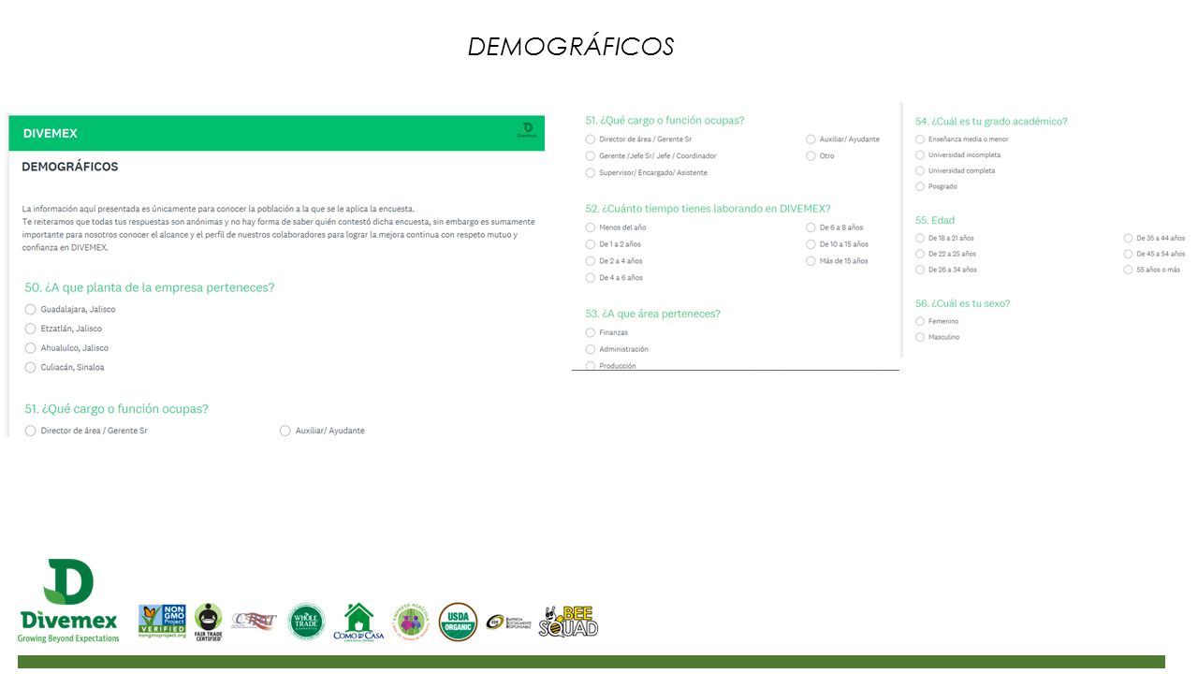Choose Más de 15 años
The height and width of the screenshot is (674, 1198).
(811, 261)
